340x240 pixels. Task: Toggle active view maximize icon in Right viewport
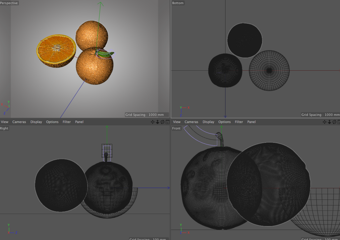167,122
